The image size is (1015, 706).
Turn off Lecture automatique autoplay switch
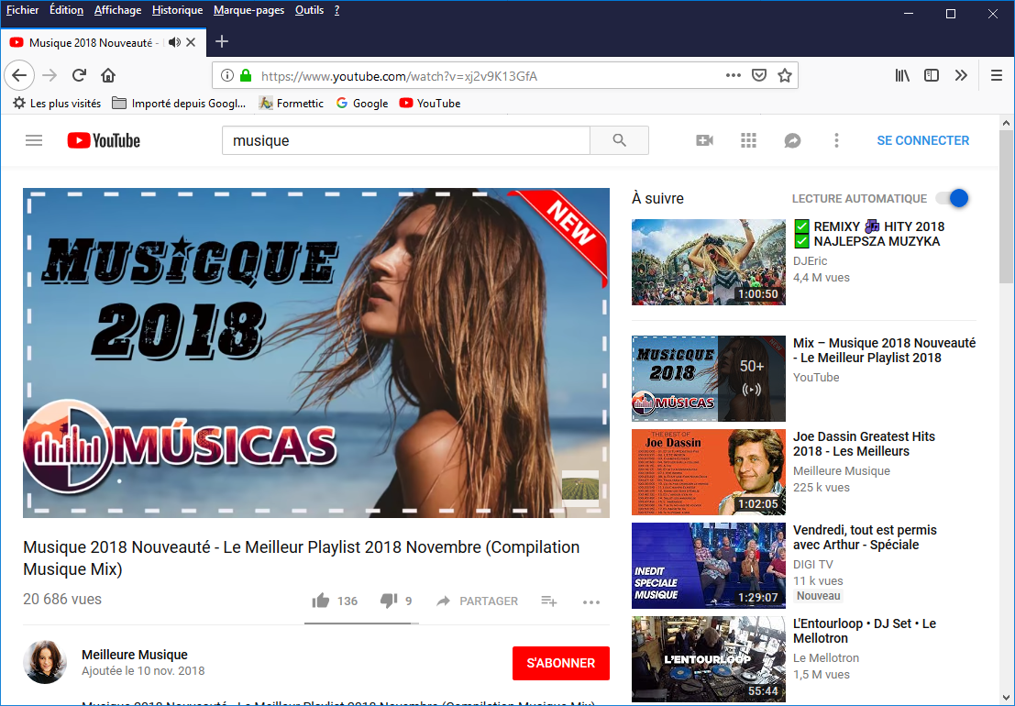click(953, 198)
